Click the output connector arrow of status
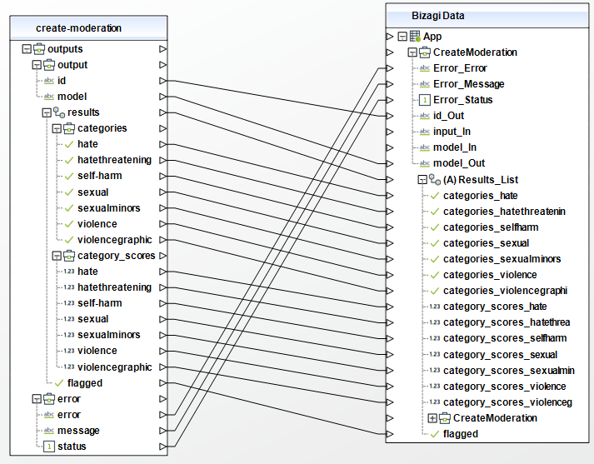The height and width of the screenshot is (464, 594). [163, 447]
